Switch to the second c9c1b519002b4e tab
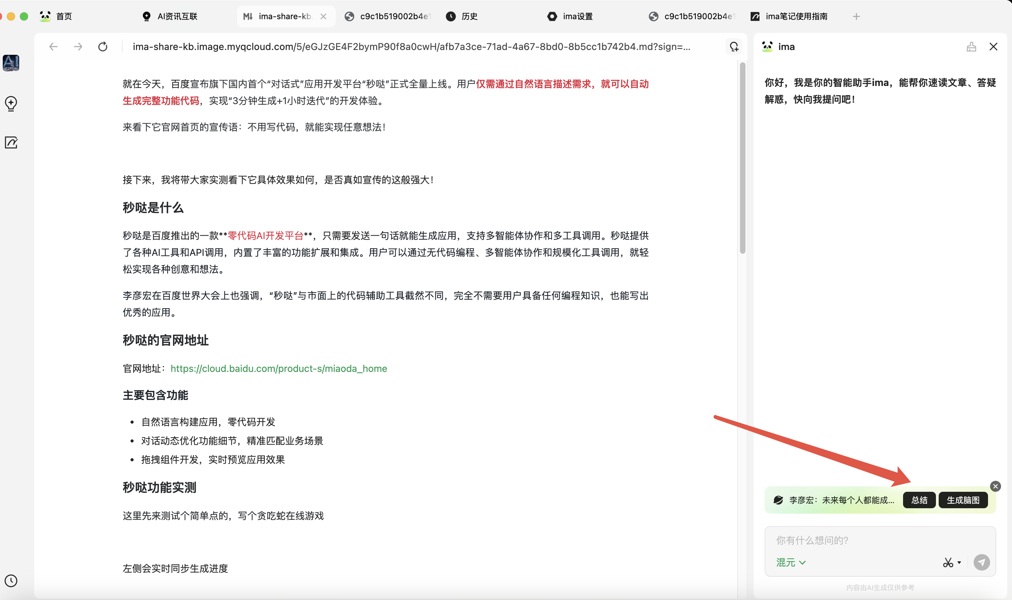Screen dimensions: 1012x600 pos(692,16)
